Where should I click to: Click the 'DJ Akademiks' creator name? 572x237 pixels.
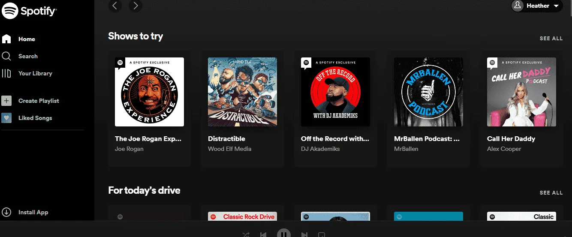click(320, 149)
